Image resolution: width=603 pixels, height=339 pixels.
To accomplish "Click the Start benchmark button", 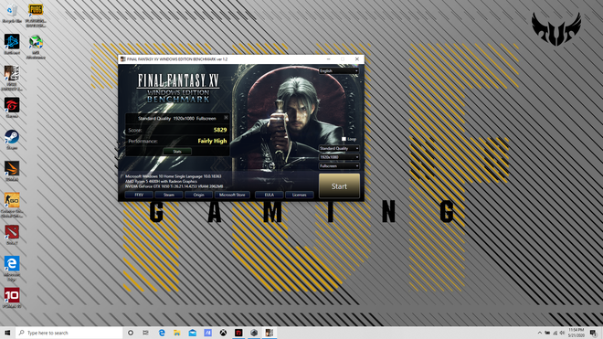I will [x=339, y=185].
